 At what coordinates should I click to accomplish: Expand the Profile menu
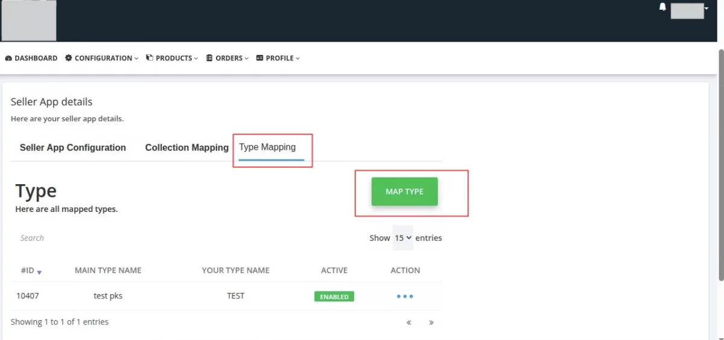tap(278, 58)
